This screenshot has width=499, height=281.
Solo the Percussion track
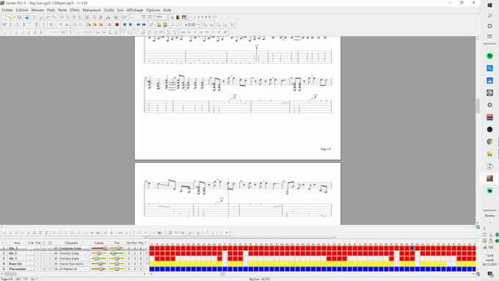(29, 269)
